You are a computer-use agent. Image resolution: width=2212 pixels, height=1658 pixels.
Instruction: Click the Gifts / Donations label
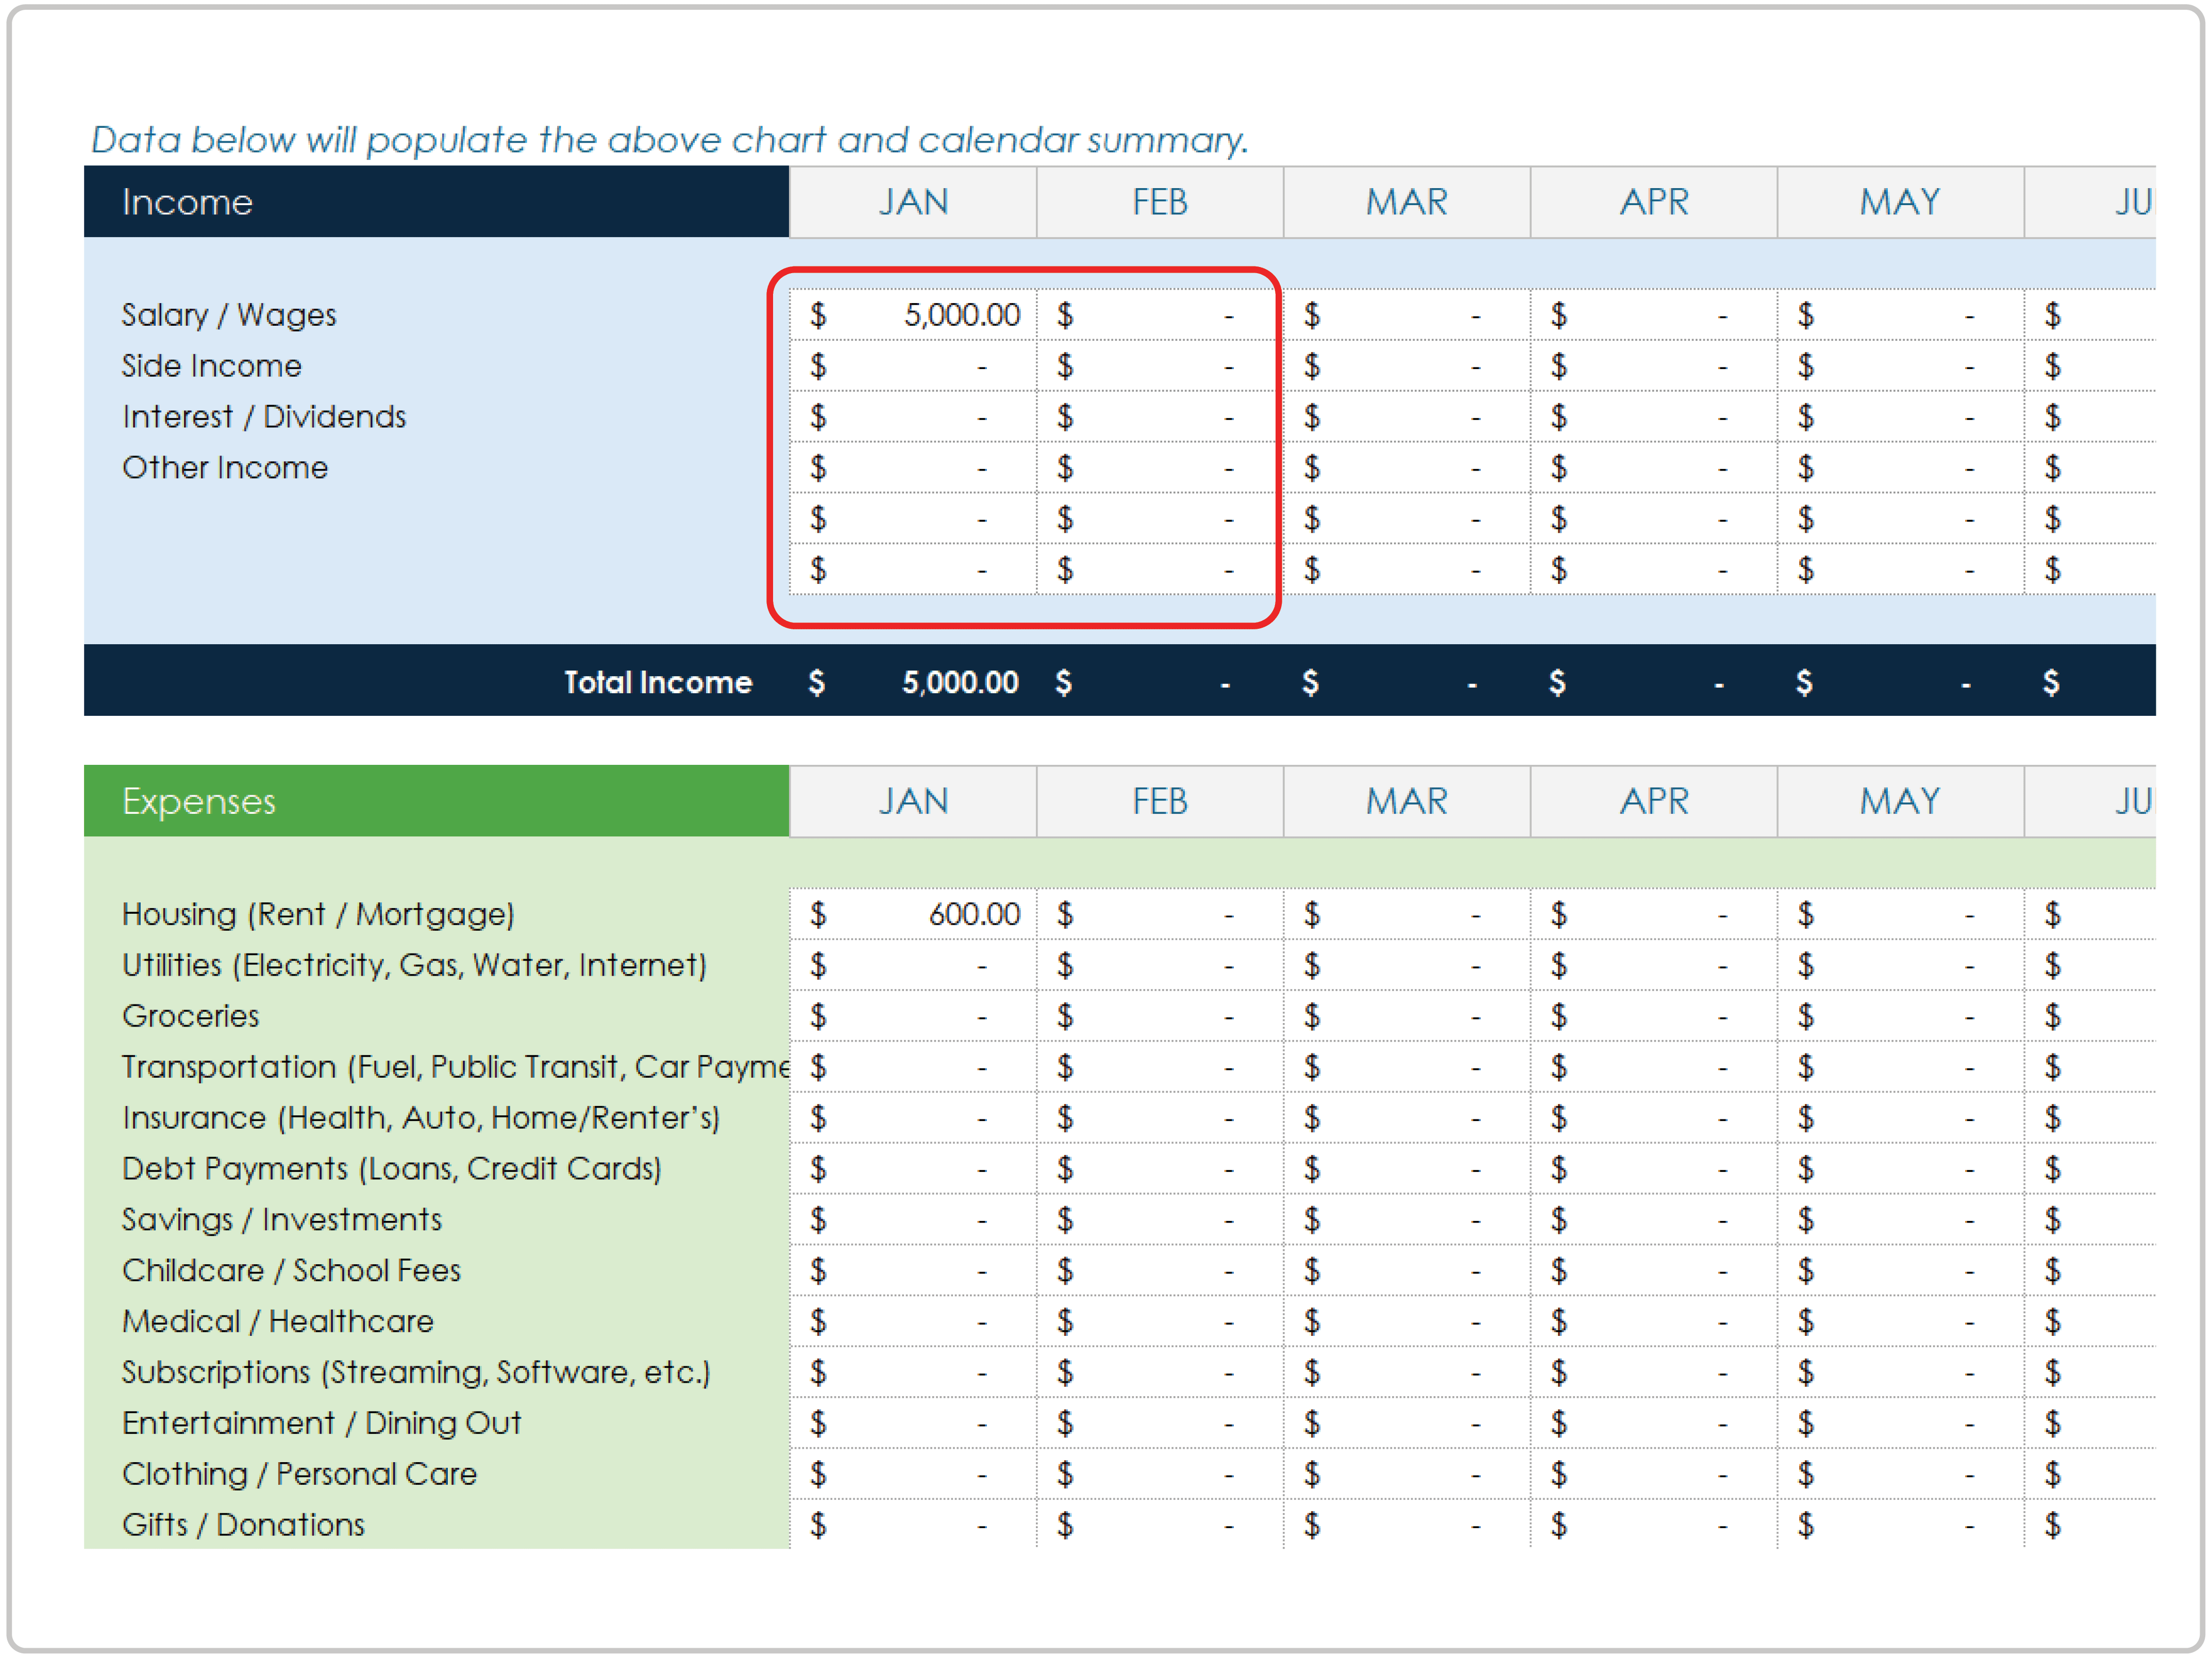[243, 1525]
